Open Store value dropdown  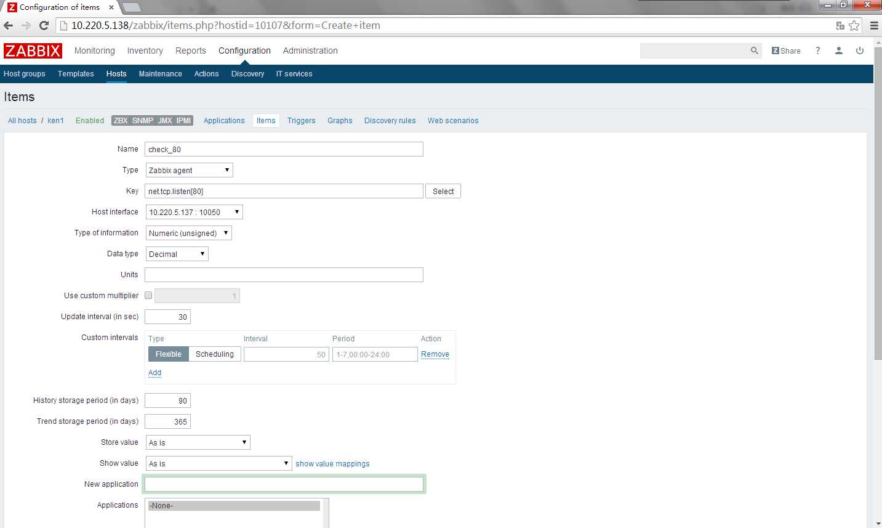coord(198,442)
